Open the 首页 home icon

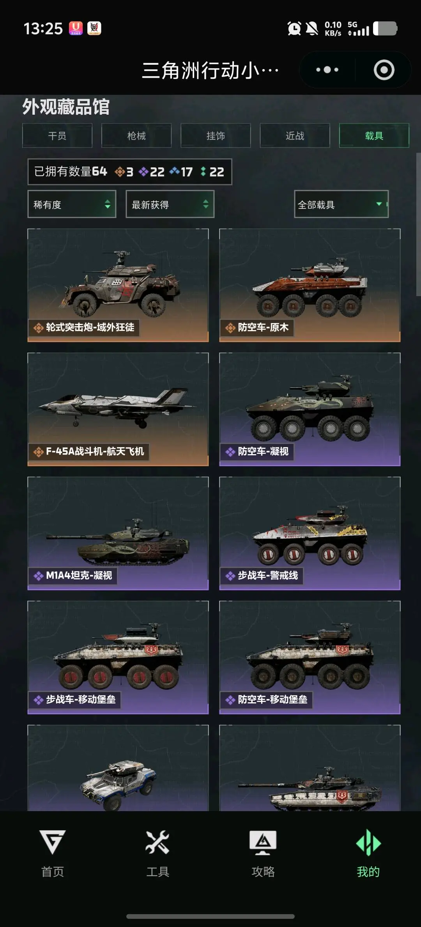click(53, 853)
